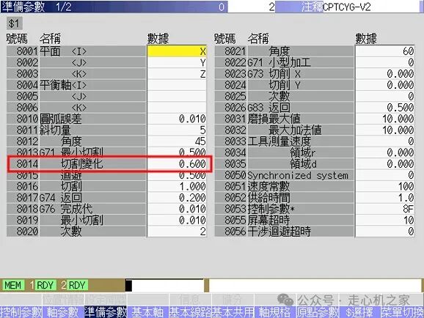Click the $1 part system indicator
Screen dimensions: 424x318
pos(15,23)
